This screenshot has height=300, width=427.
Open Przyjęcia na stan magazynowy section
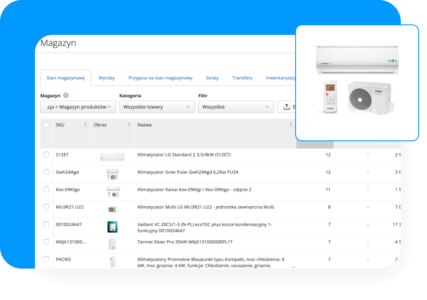tap(162, 78)
